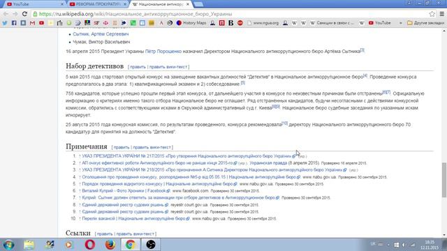This screenshot has width=447, height=251.
Task: Switch the UK keyboard language indicator
Action: tap(373, 244)
